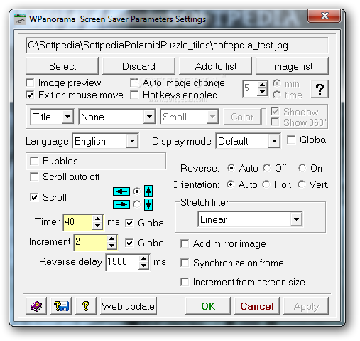Decrease the Increment value with down arrow

click(112, 246)
